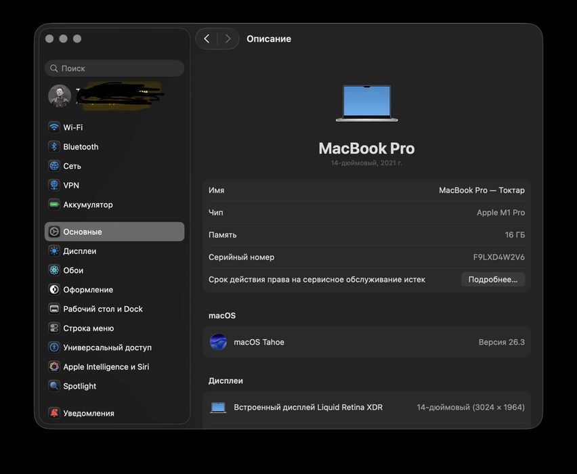This screenshot has height=474, width=577.
Task: Click the name value MacBook Pro — Токтар
Action: [x=482, y=190]
